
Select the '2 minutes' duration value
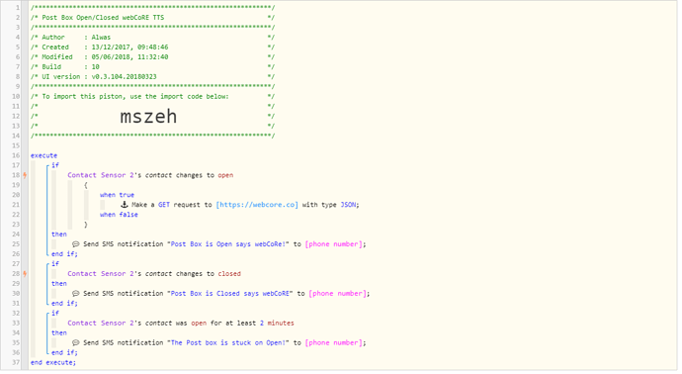tap(277, 323)
